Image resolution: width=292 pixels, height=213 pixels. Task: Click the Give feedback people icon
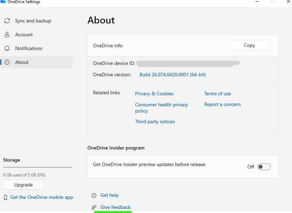(x=94, y=207)
